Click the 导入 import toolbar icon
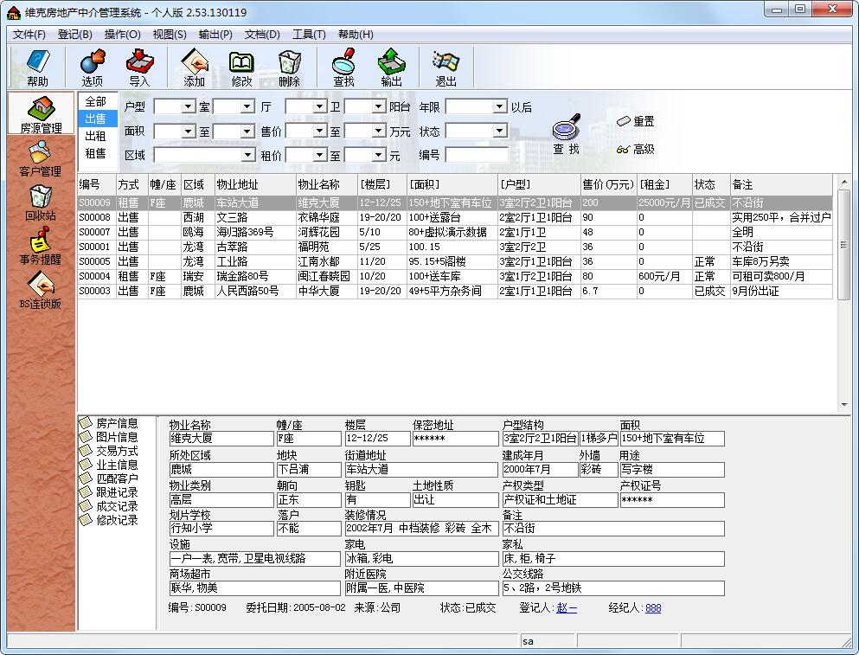Viewport: 859px width, 655px height. click(139, 67)
